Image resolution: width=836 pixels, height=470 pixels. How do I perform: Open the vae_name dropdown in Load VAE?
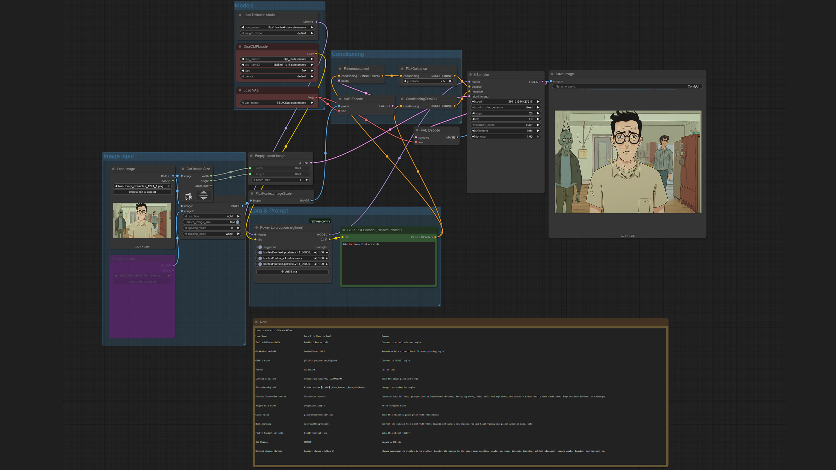coord(277,103)
